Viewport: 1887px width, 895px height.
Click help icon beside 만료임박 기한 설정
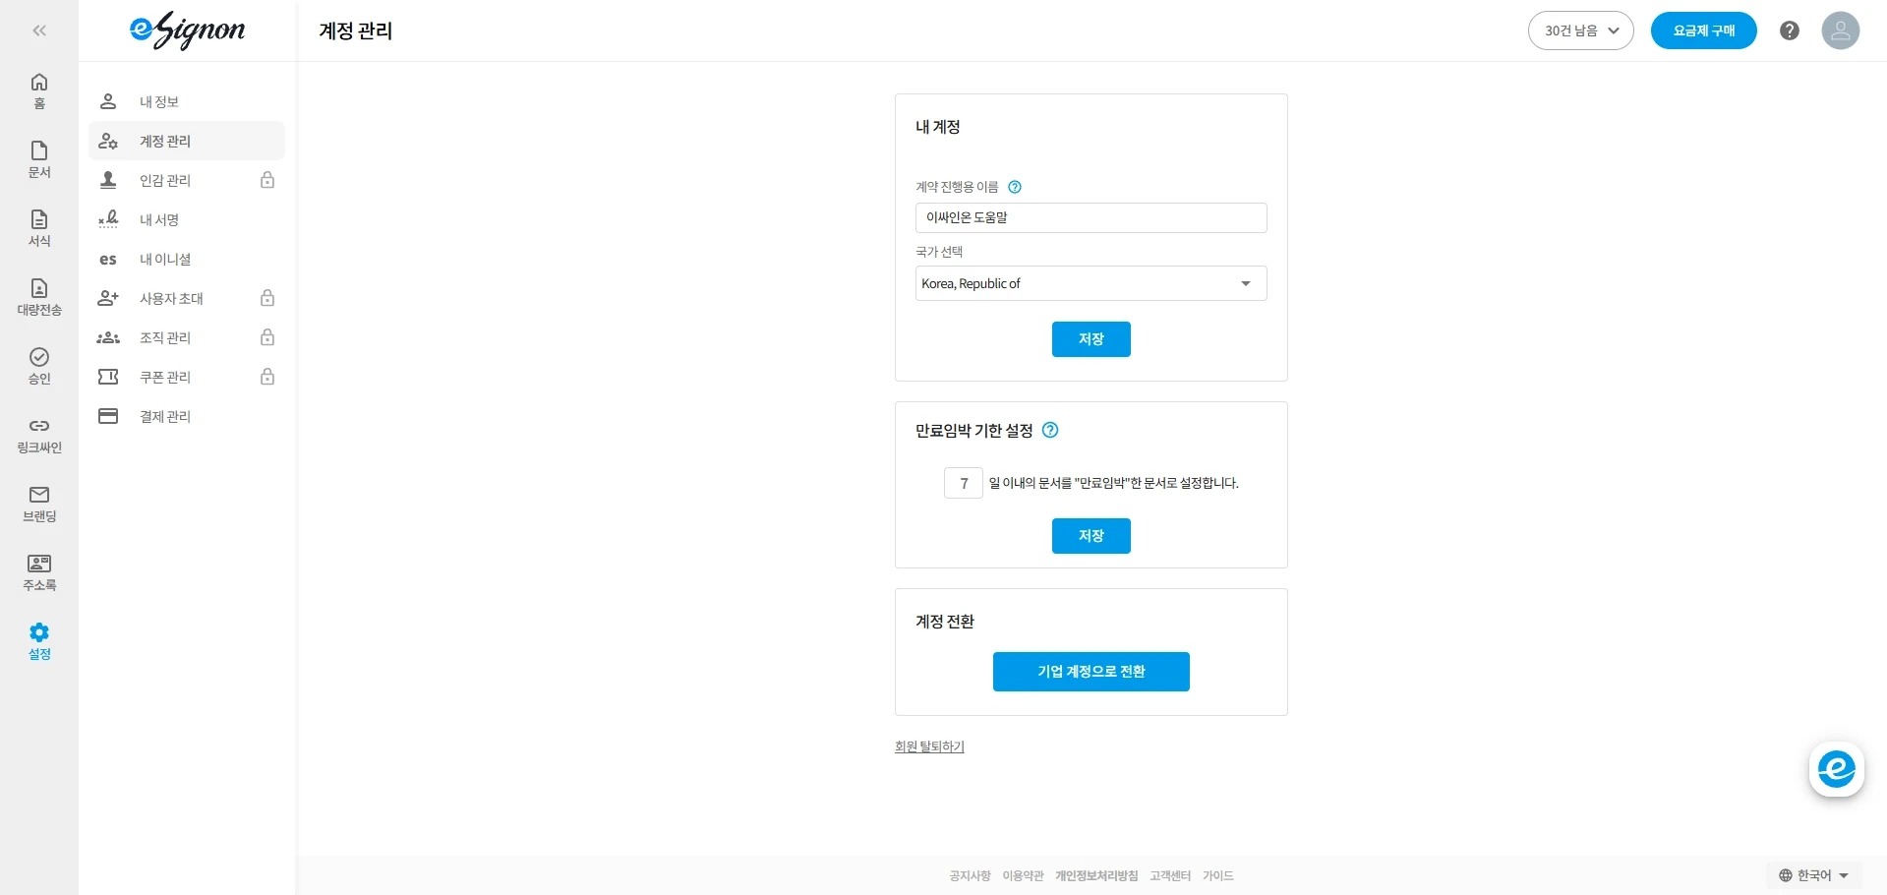click(x=1050, y=430)
